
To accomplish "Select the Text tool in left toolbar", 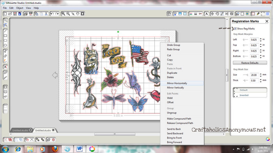I will pyautogui.click(x=5, y=67).
